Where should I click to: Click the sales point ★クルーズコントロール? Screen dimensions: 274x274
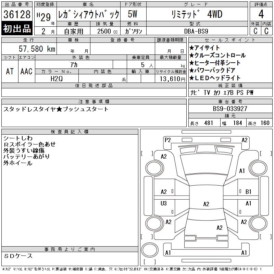pos(217,55)
